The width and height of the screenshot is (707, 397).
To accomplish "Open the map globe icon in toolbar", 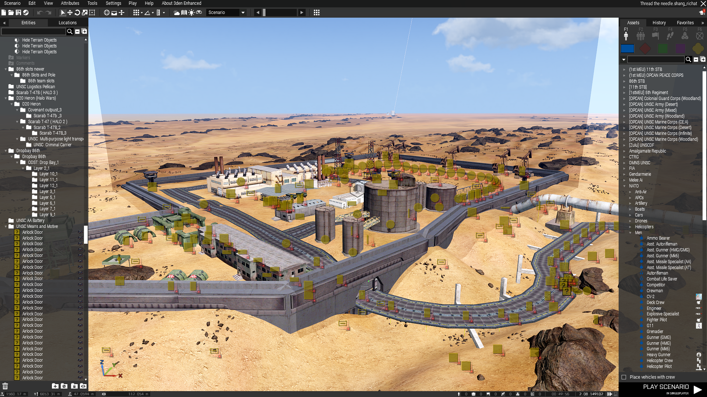I will point(107,12).
